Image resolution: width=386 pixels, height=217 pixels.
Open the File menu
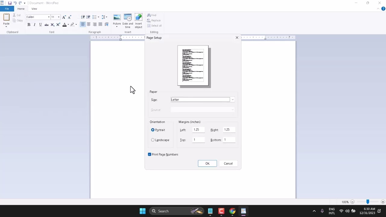coord(7,9)
